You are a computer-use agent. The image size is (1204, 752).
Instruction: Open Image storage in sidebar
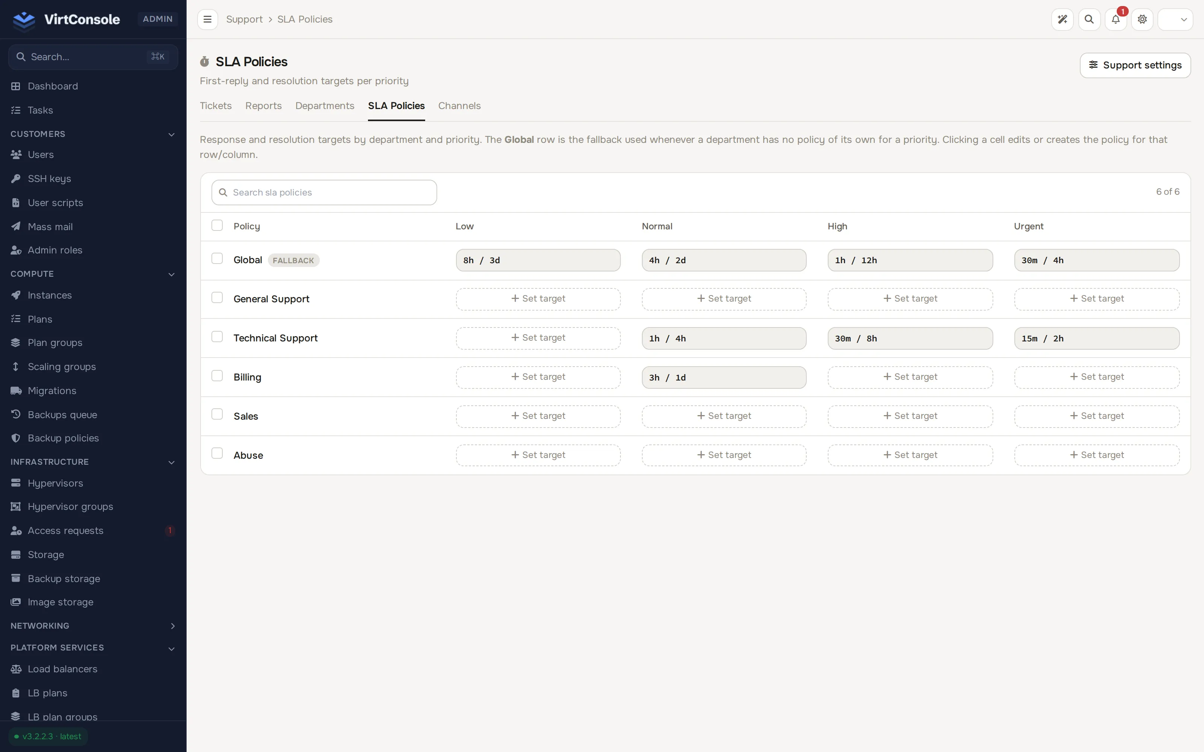pyautogui.click(x=93, y=602)
